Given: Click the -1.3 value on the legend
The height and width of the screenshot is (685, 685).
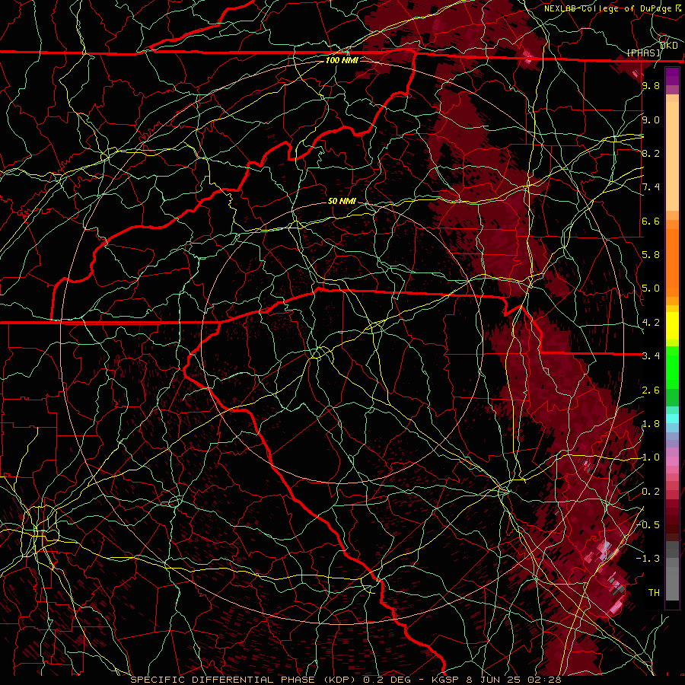Looking at the screenshot, I should pyautogui.click(x=648, y=559).
